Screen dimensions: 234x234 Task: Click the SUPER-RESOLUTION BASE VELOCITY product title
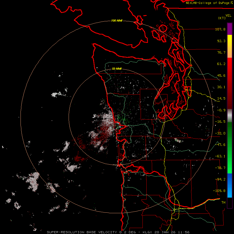tap(82, 232)
